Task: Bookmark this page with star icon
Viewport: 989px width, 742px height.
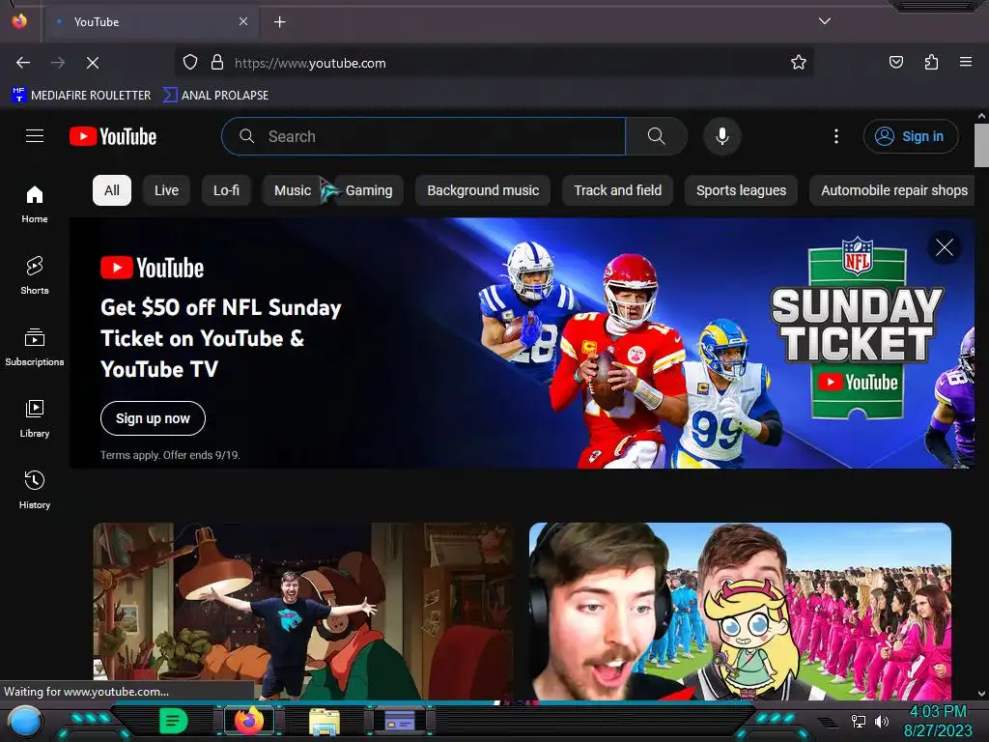Action: click(799, 63)
